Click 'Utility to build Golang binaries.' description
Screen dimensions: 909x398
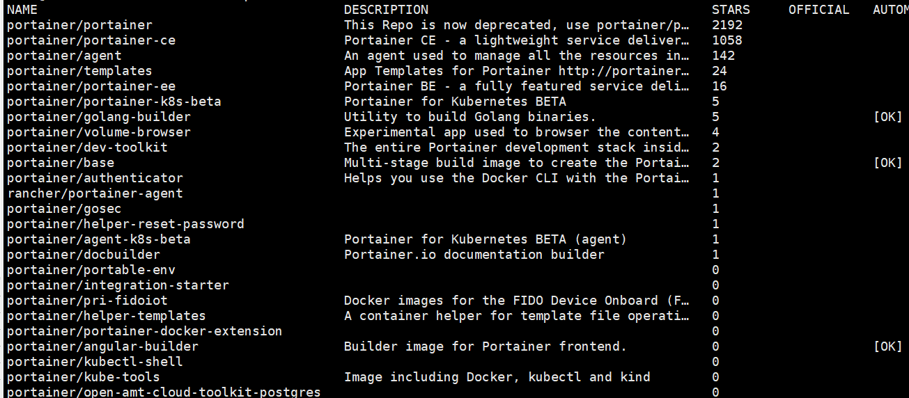[x=470, y=117]
